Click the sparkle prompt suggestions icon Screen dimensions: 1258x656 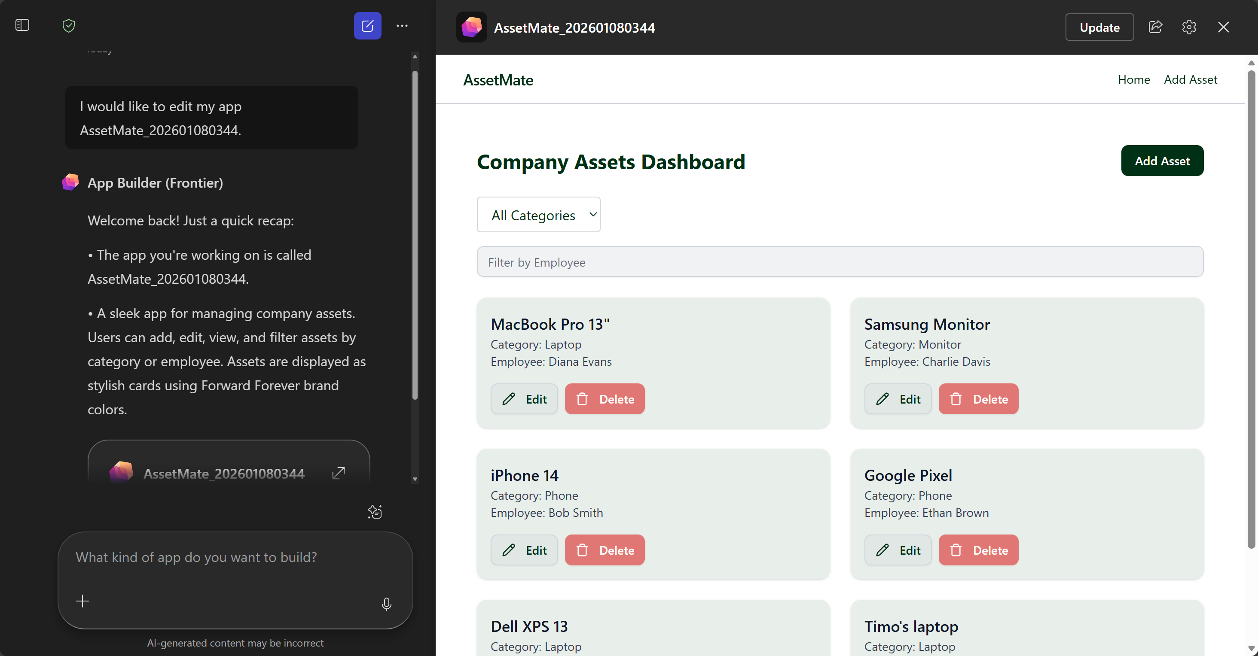click(x=375, y=511)
